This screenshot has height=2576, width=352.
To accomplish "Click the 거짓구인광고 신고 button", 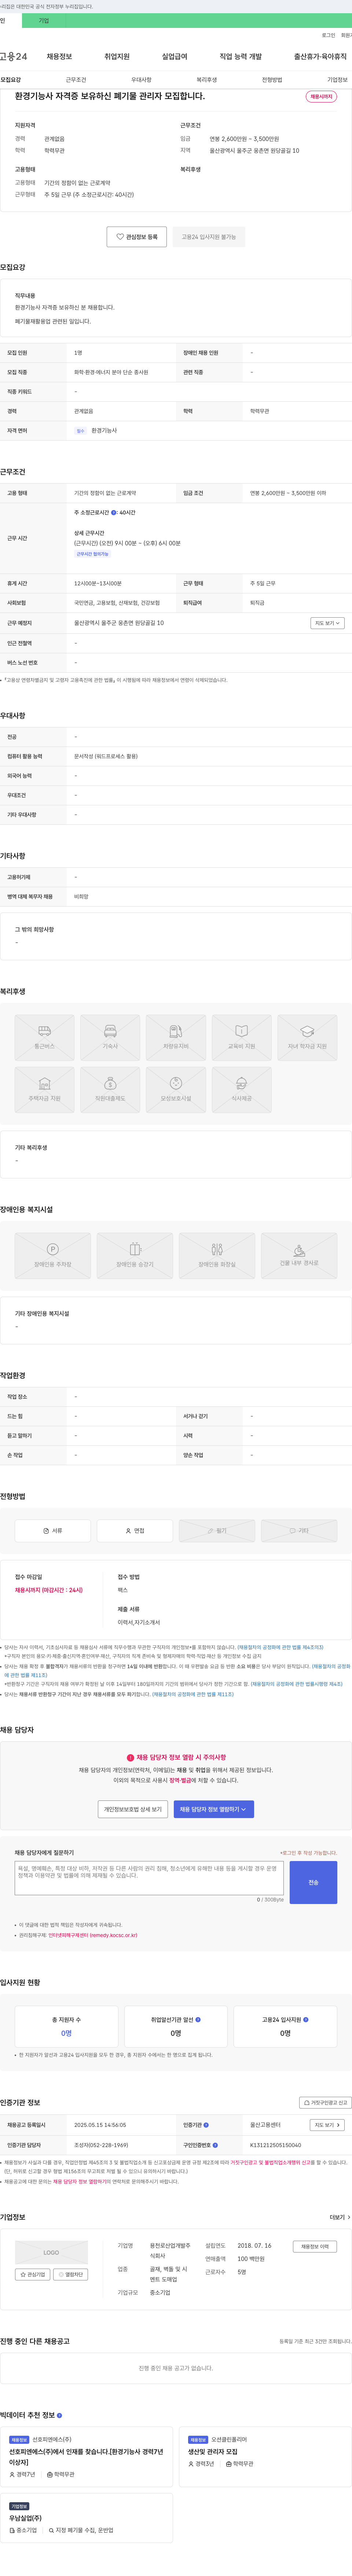I will pos(325,2103).
